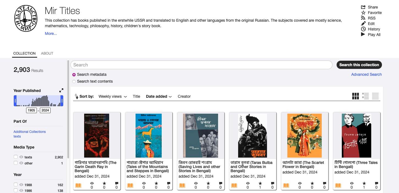Click favorites star on Tales of the Mountains card
The height and width of the screenshot is (193, 399).
click(x=156, y=183)
